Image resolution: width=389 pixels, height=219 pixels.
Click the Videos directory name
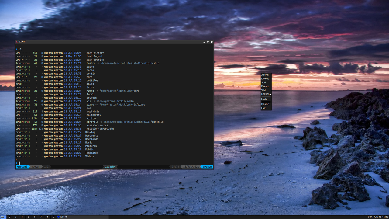tap(90, 156)
